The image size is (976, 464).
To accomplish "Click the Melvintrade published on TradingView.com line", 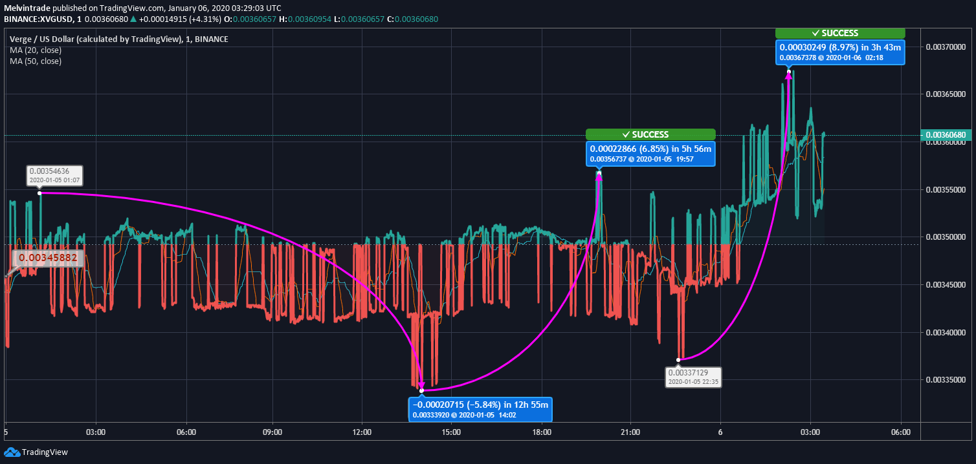I will pos(142,8).
